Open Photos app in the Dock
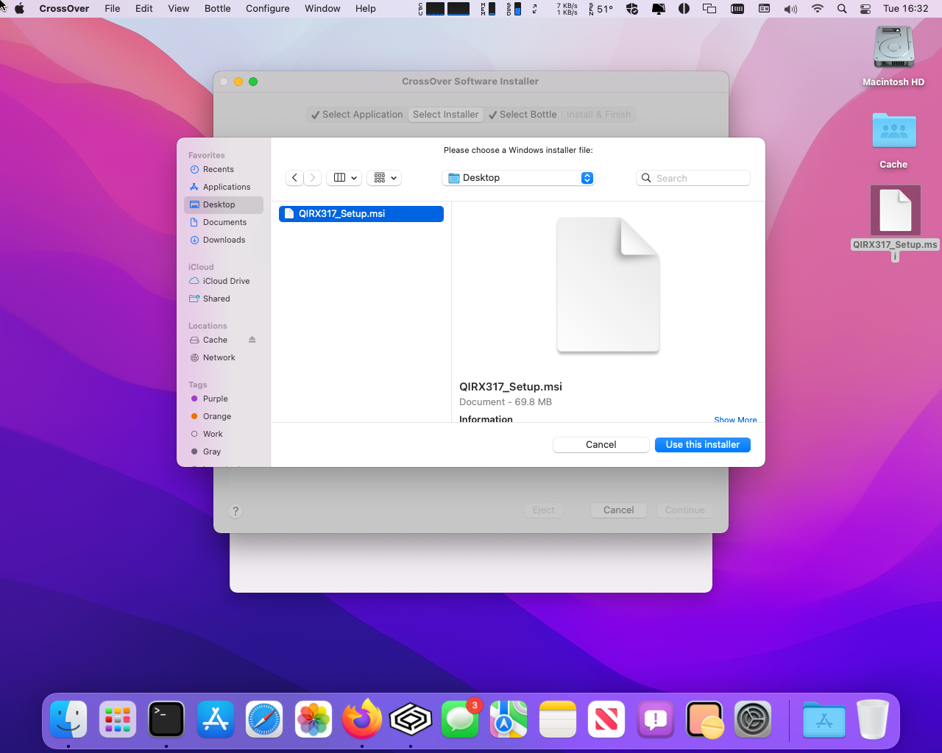The height and width of the screenshot is (753, 942). 314,718
